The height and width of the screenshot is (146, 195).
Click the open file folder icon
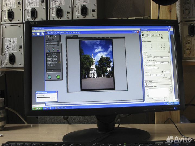pyautogui.click(x=34, y=34)
